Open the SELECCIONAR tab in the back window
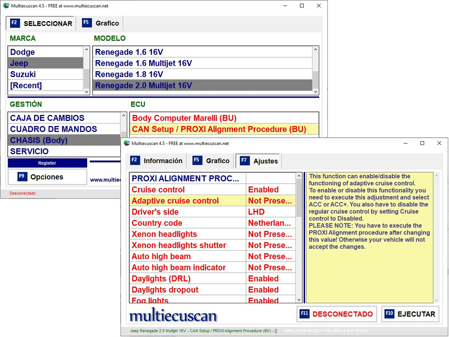 [40, 23]
